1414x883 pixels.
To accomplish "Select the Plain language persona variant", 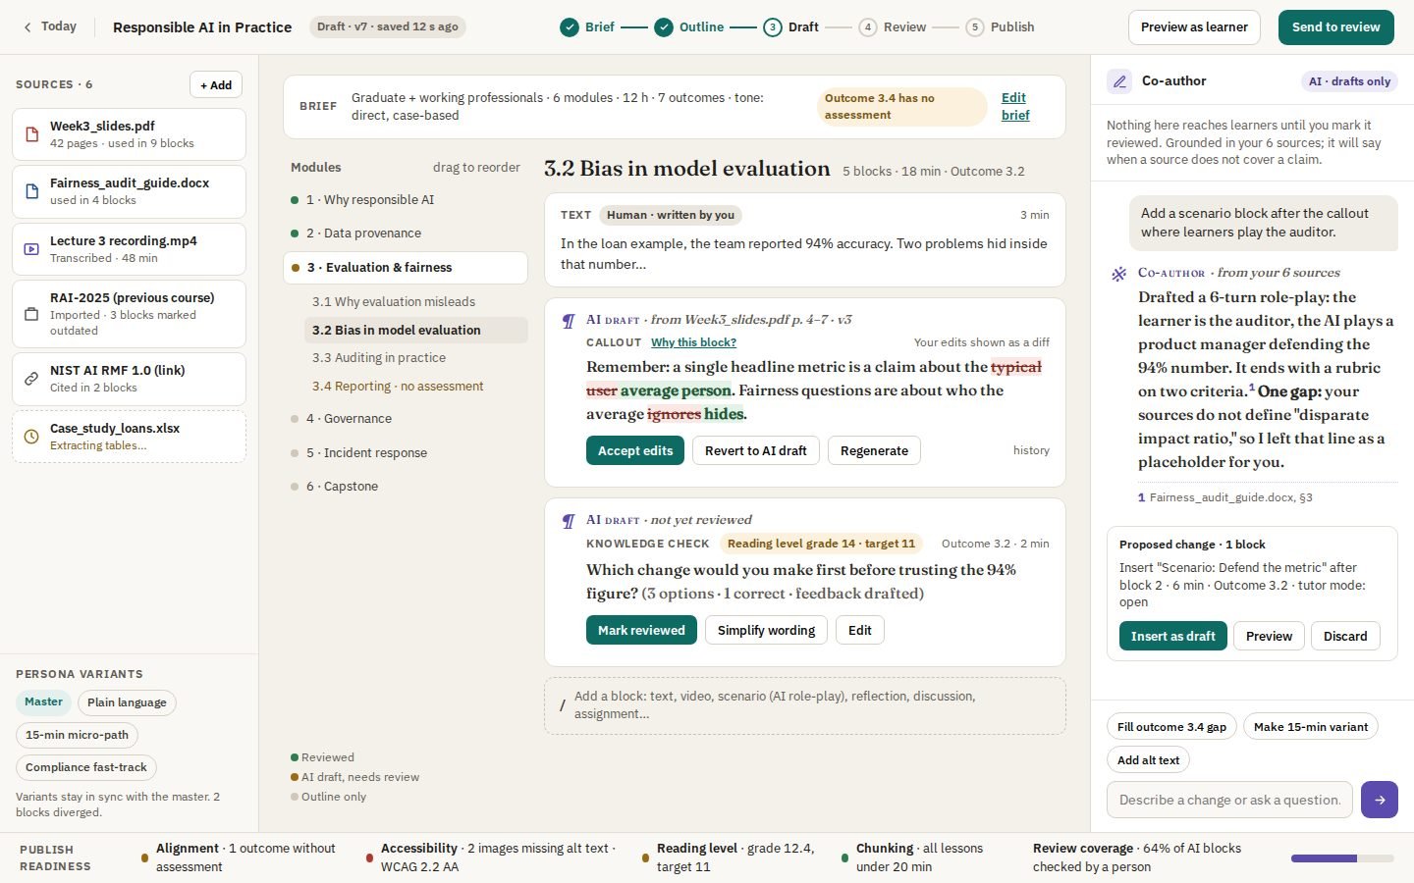I will click(x=127, y=702).
